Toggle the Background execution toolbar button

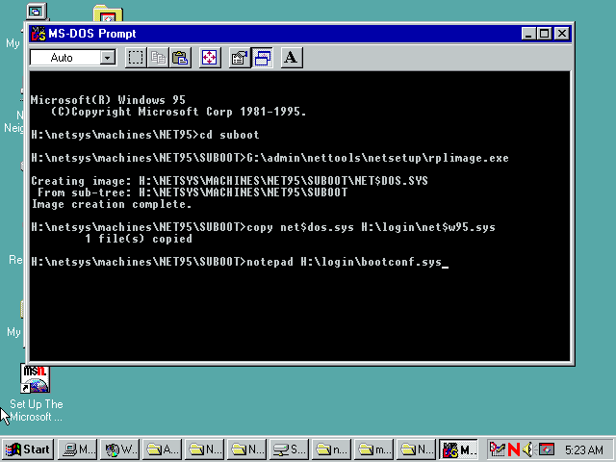tap(262, 58)
